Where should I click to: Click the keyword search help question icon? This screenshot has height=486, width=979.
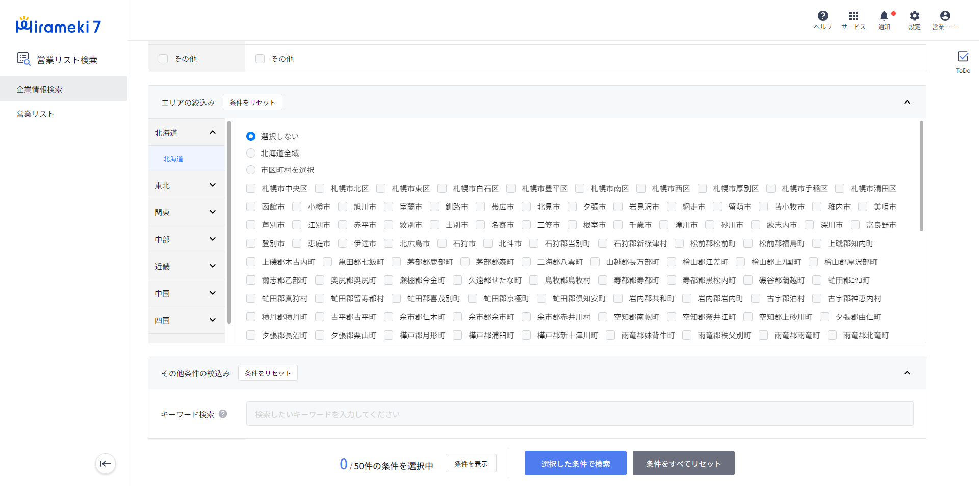click(223, 414)
